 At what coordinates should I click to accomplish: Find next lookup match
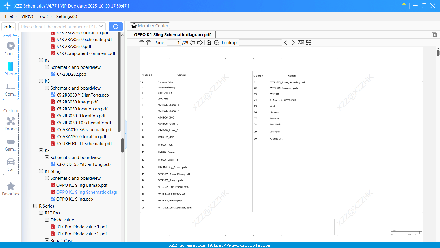coord(293,43)
